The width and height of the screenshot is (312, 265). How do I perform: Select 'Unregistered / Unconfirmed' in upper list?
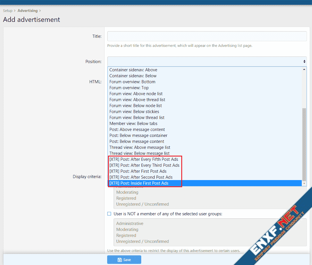(x=142, y=204)
